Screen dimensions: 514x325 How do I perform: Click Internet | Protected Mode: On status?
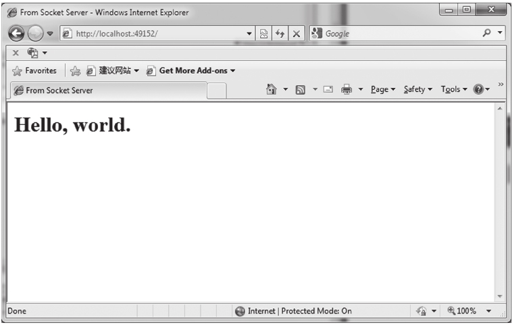coord(300,311)
